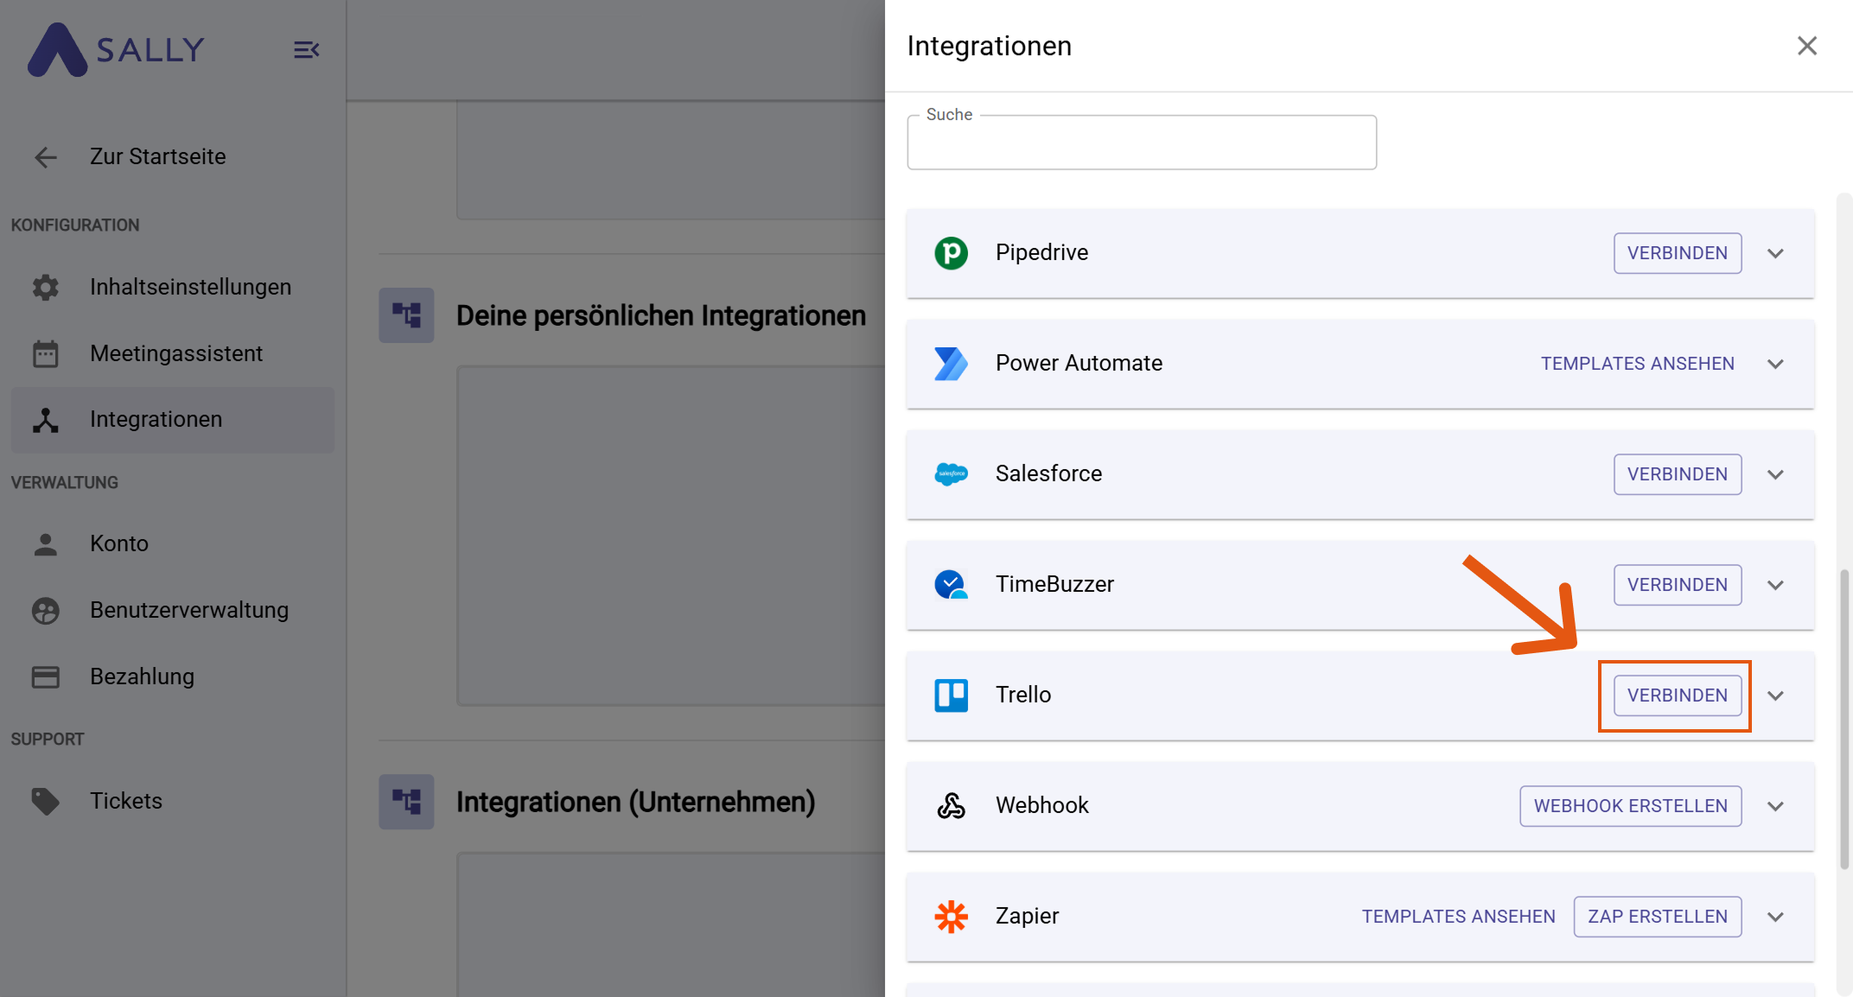This screenshot has width=1853, height=997.
Task: Click the Webhook logo icon
Action: coord(952,806)
